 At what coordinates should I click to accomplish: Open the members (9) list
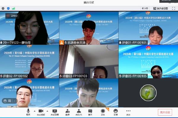79,112
